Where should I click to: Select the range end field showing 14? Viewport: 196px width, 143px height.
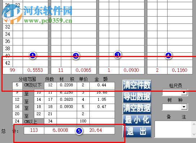pos(39,100)
